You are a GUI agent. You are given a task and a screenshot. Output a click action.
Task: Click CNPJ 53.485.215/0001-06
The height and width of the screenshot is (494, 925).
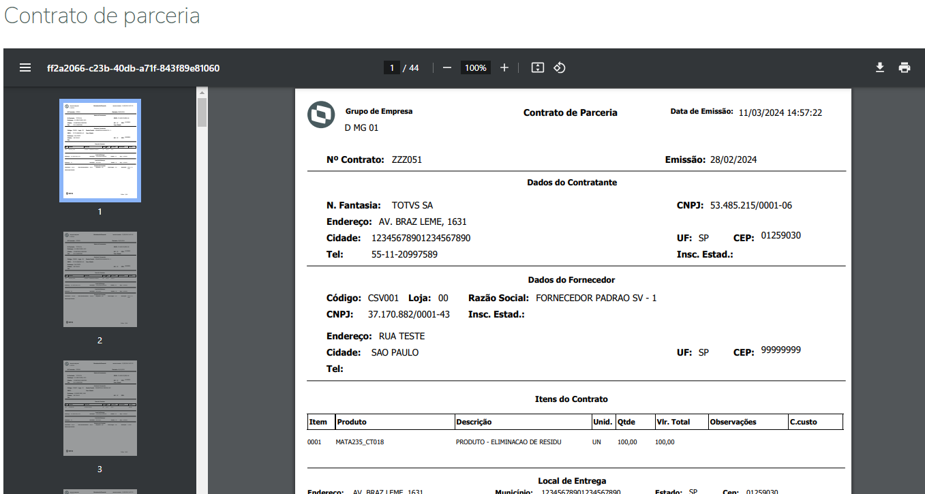coord(751,206)
